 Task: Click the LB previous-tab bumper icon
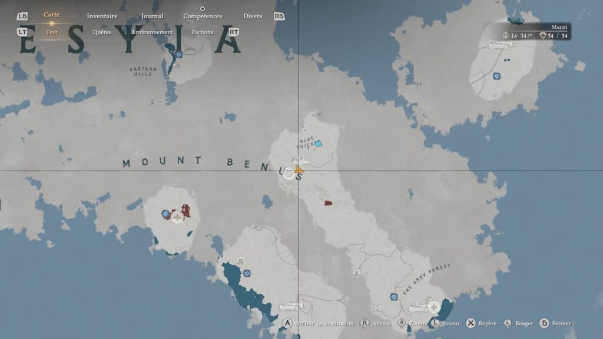(22, 16)
